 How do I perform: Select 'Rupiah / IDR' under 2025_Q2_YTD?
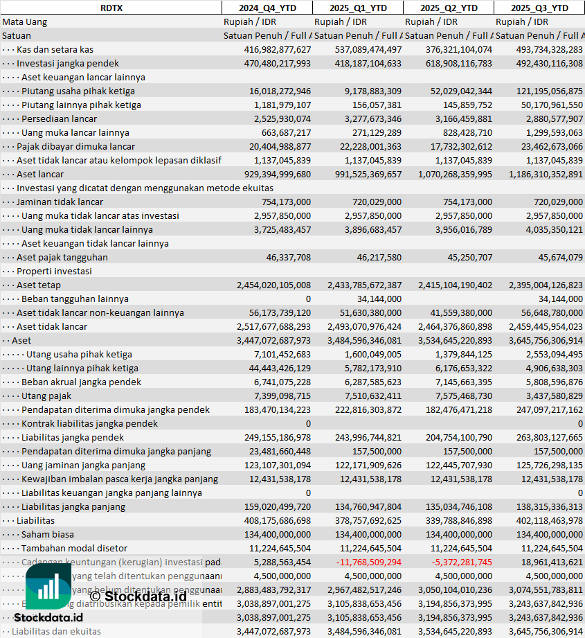point(431,22)
